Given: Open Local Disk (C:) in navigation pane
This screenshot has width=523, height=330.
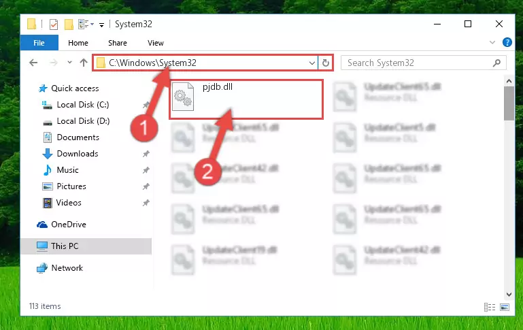Looking at the screenshot, I should click(83, 105).
